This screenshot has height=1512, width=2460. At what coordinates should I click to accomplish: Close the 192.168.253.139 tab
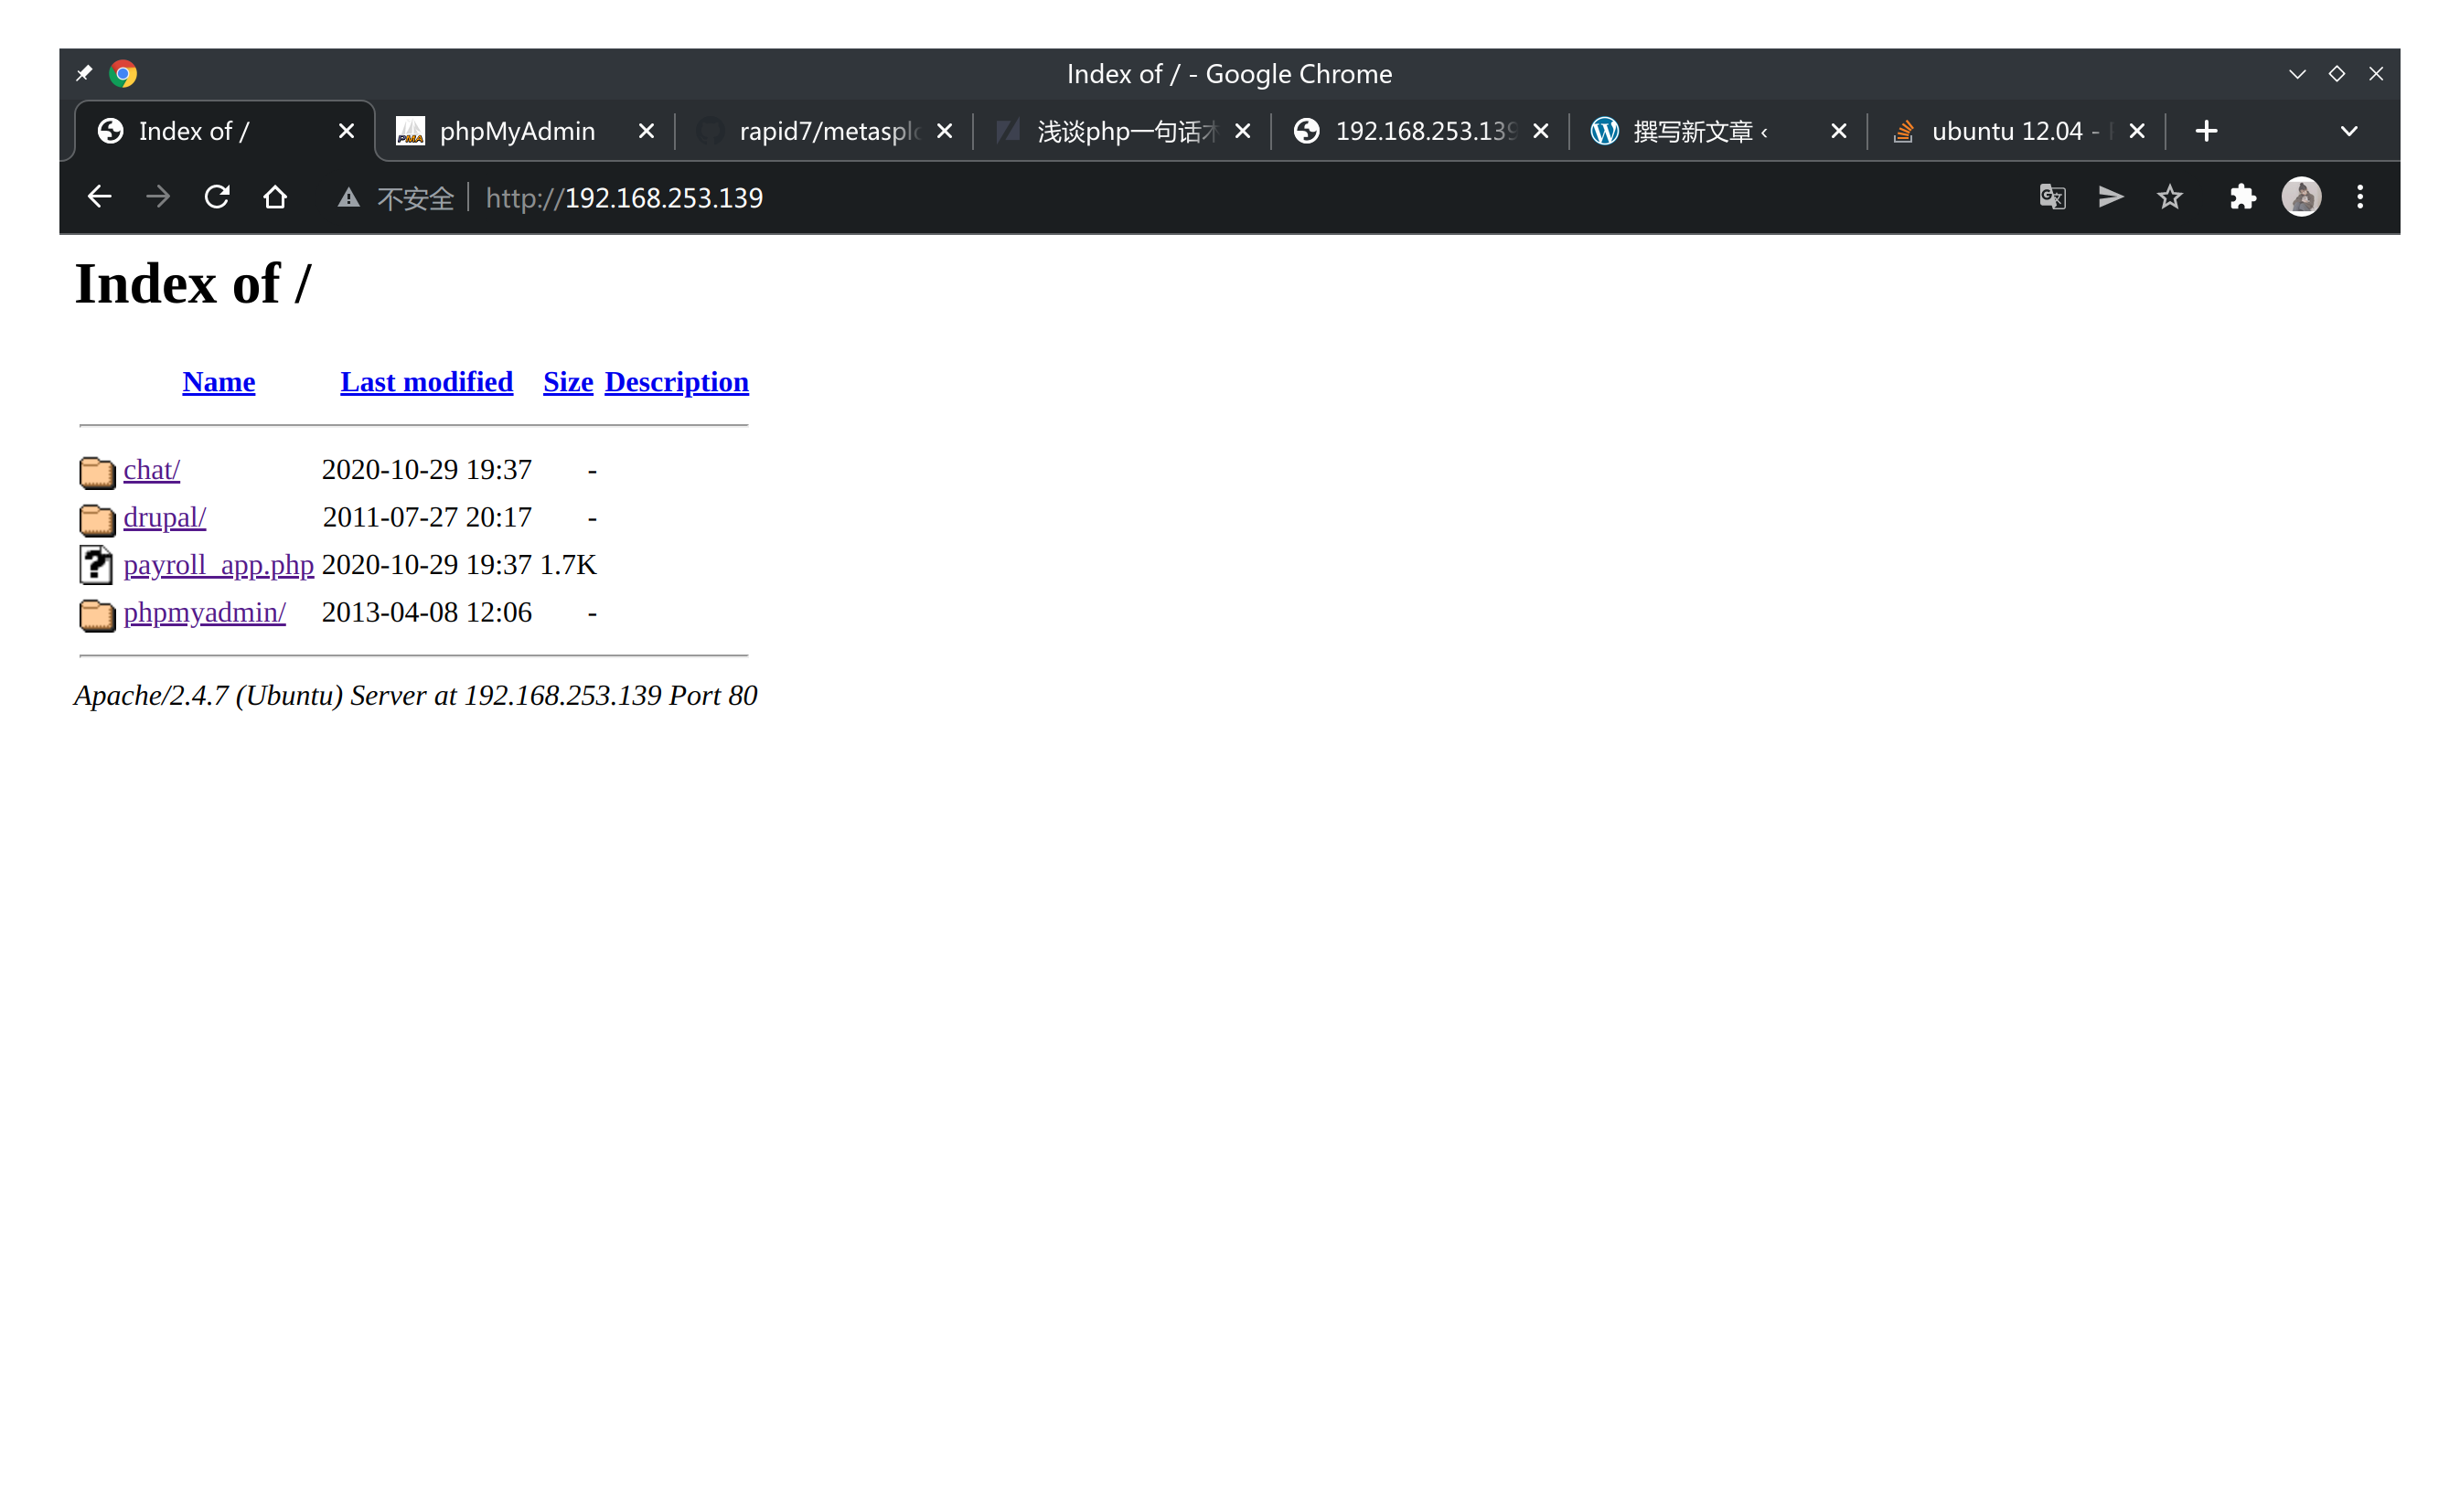click(1541, 131)
